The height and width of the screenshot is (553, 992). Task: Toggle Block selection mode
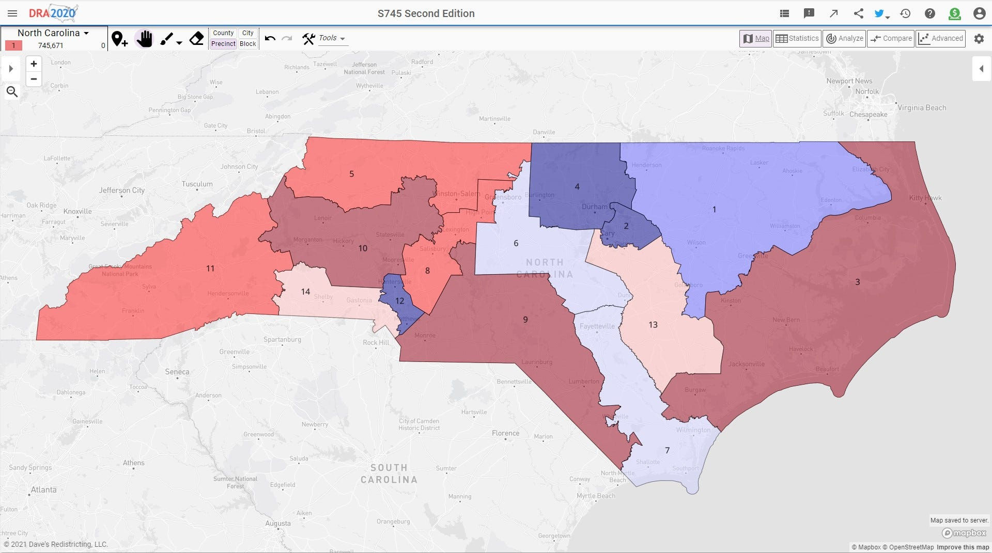[248, 43]
